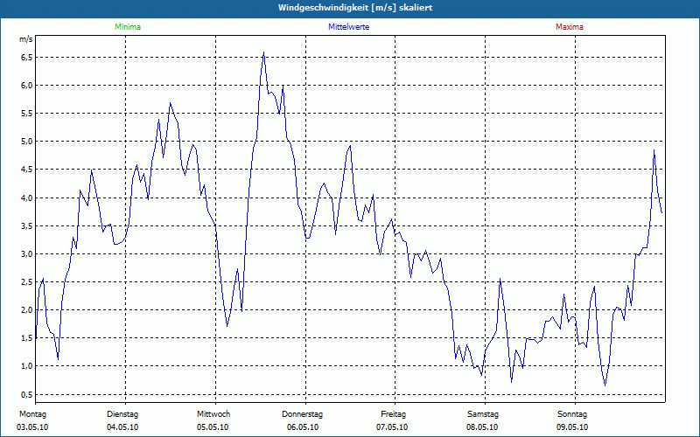Image resolution: width=700 pixels, height=437 pixels.
Task: Click the 3,5 y-axis value
Action: (26, 226)
